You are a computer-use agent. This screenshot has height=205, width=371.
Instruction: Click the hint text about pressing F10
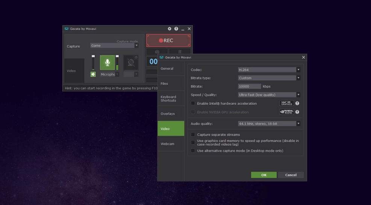[111, 88]
